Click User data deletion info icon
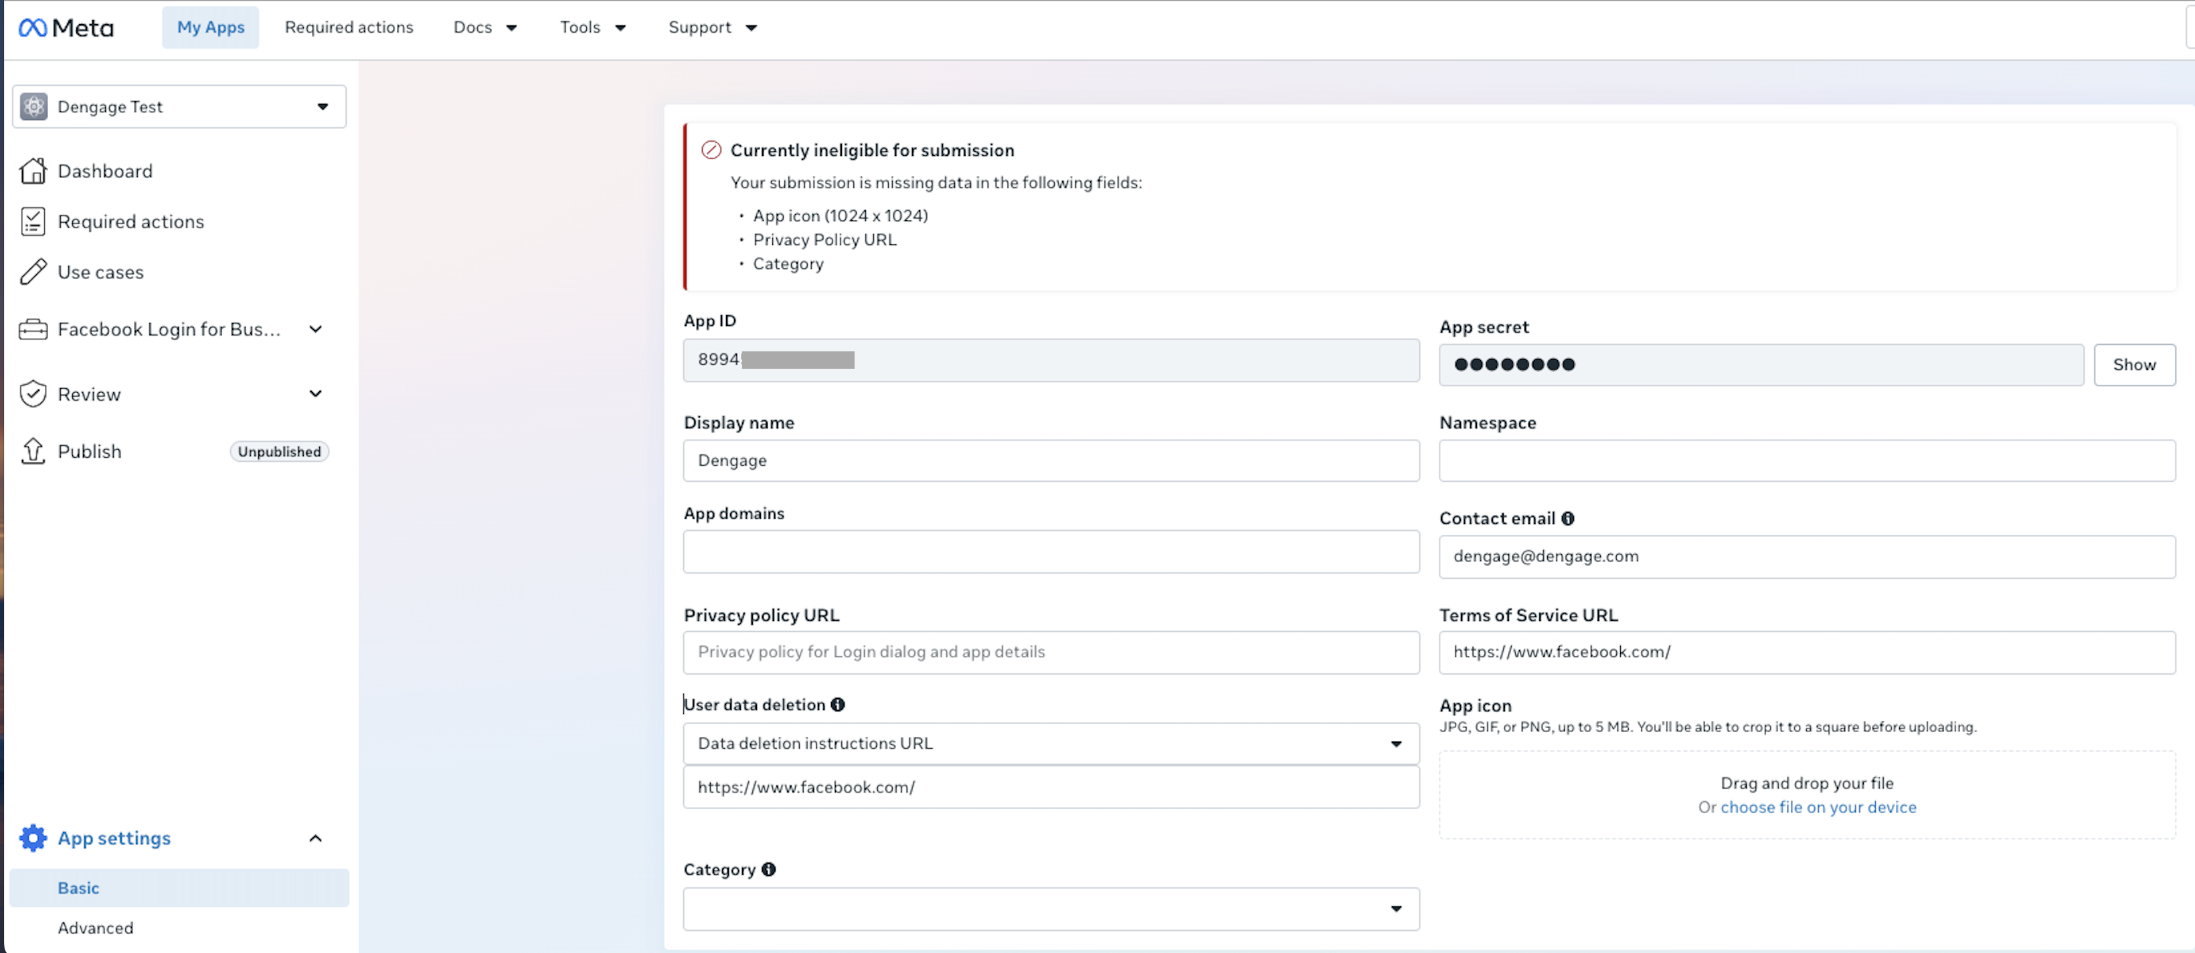 tap(838, 704)
